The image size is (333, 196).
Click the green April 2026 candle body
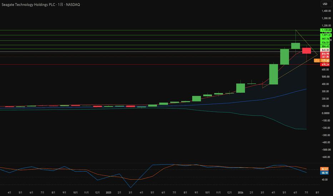(274, 74)
